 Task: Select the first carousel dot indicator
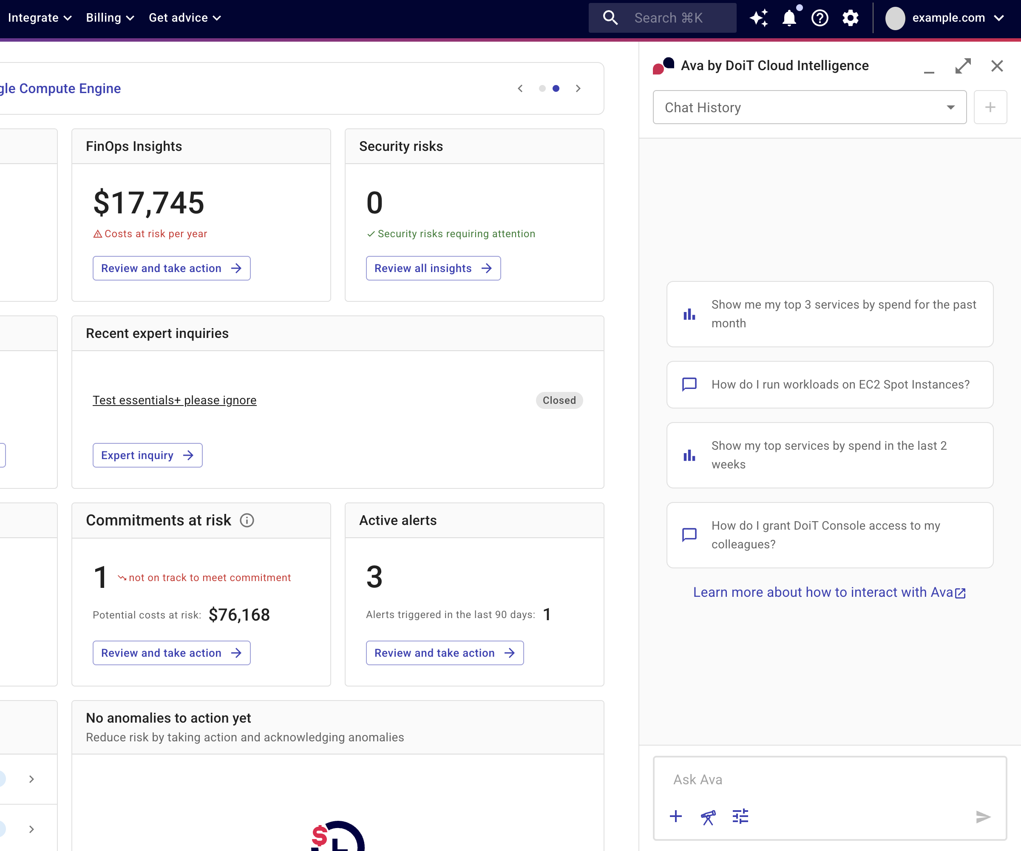point(542,88)
